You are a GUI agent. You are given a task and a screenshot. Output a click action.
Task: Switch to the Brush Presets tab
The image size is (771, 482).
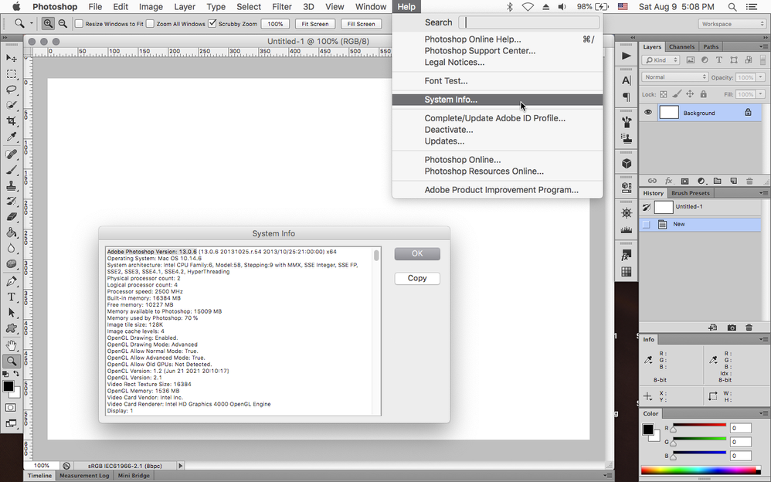click(691, 193)
